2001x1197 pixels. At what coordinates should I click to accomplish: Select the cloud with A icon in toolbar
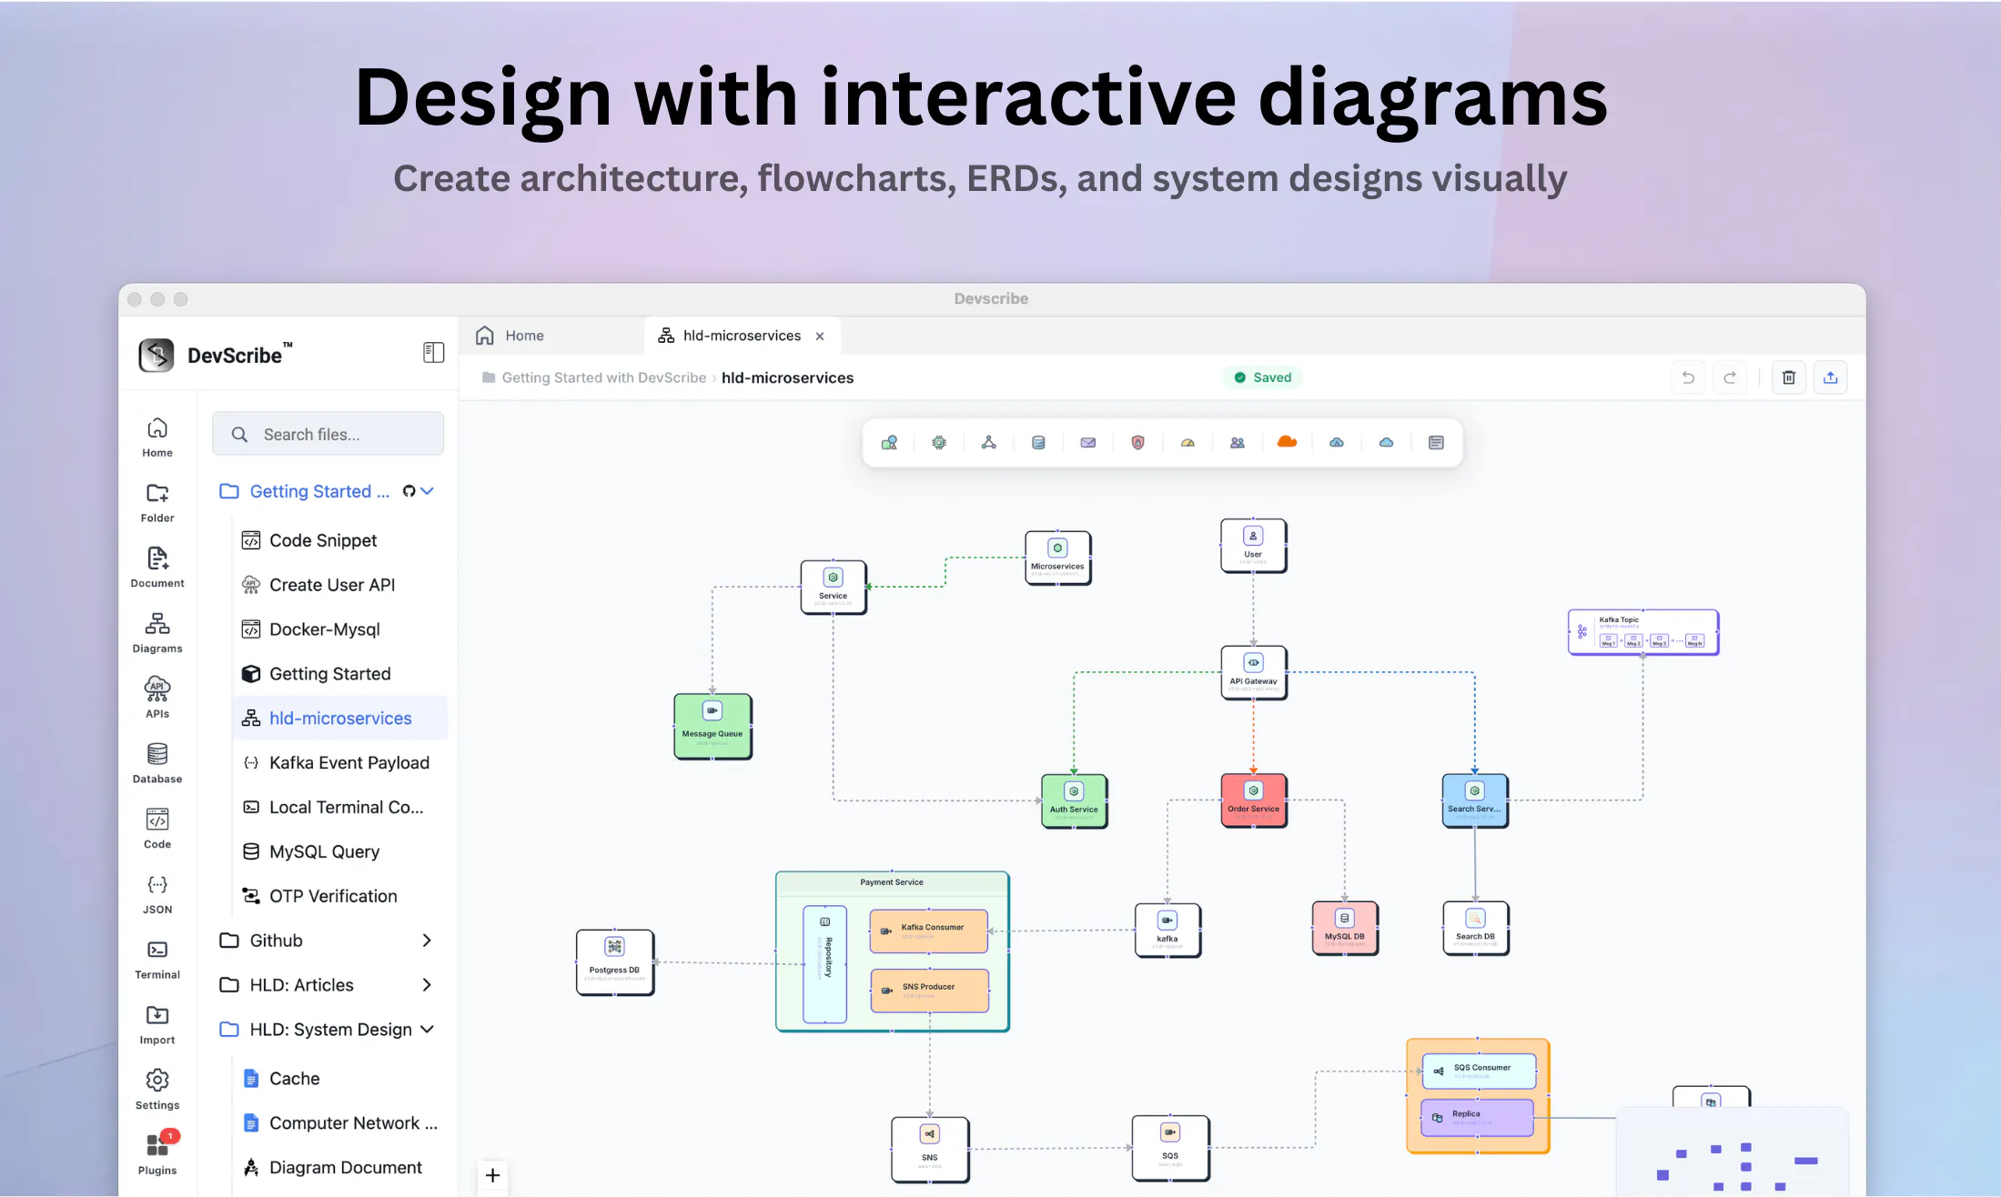(x=1337, y=443)
